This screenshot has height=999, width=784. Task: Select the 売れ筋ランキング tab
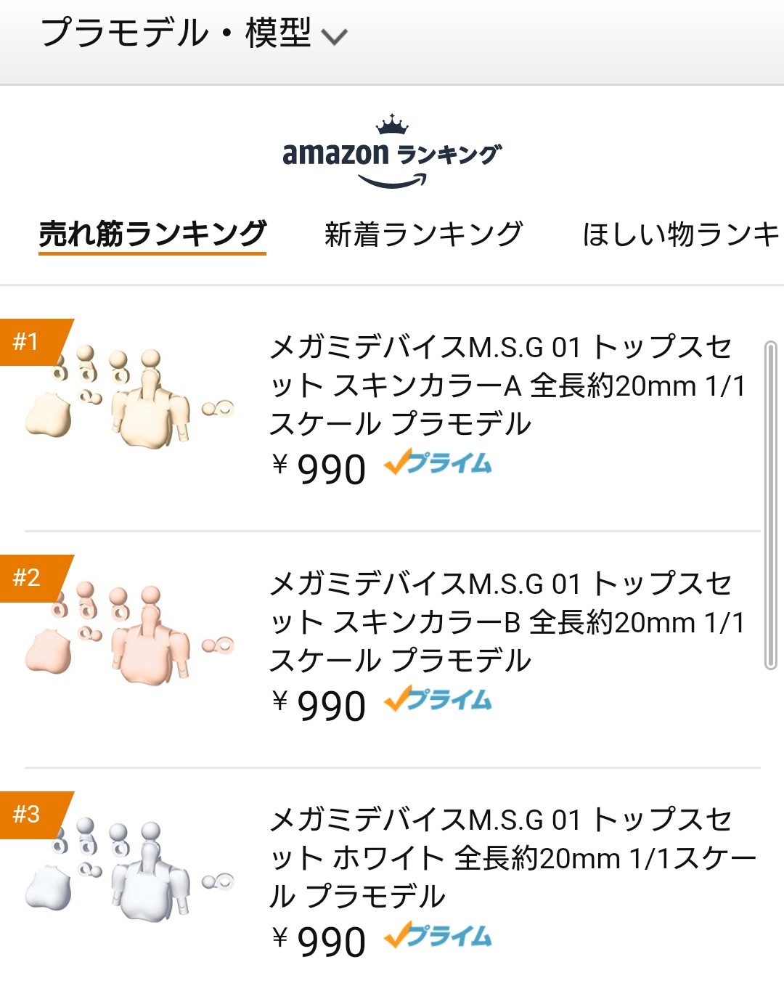(152, 234)
